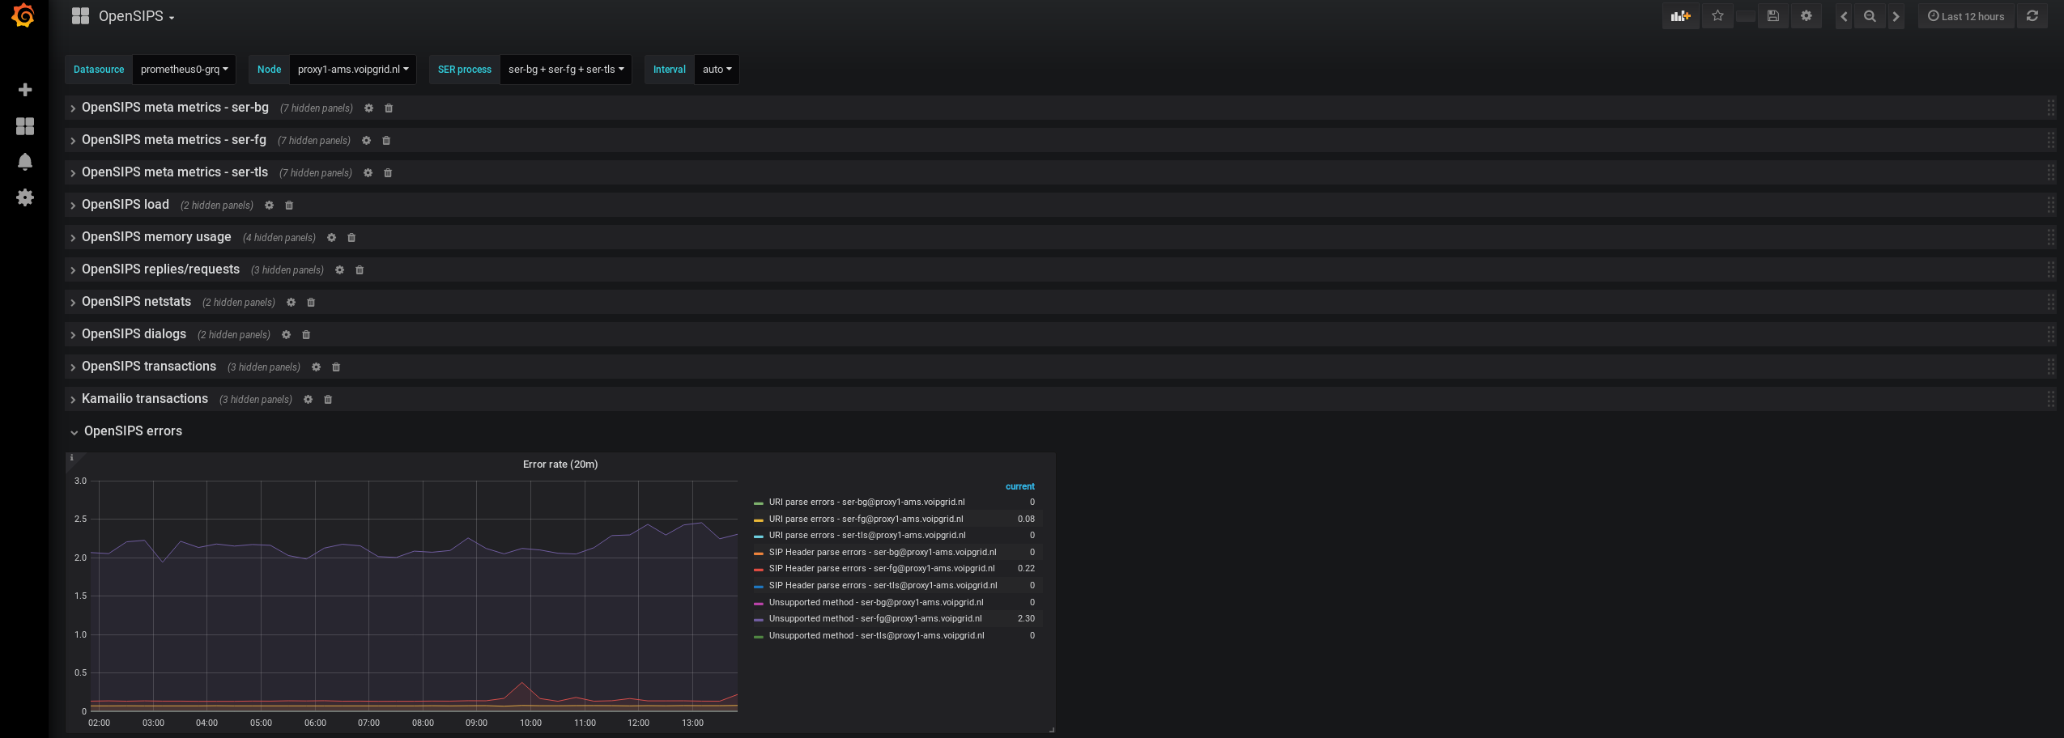Expand the Kamailio transactions row
The width and height of the screenshot is (2064, 738).
[x=145, y=399]
